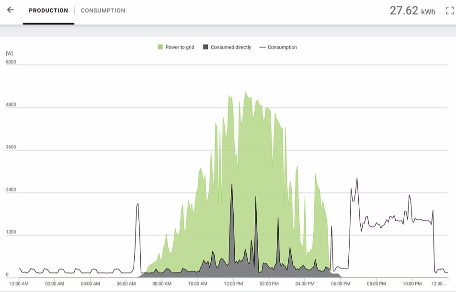The width and height of the screenshot is (456, 292).
Task: Click the dark gray Consumed directly swatch
Action: pyautogui.click(x=205, y=47)
